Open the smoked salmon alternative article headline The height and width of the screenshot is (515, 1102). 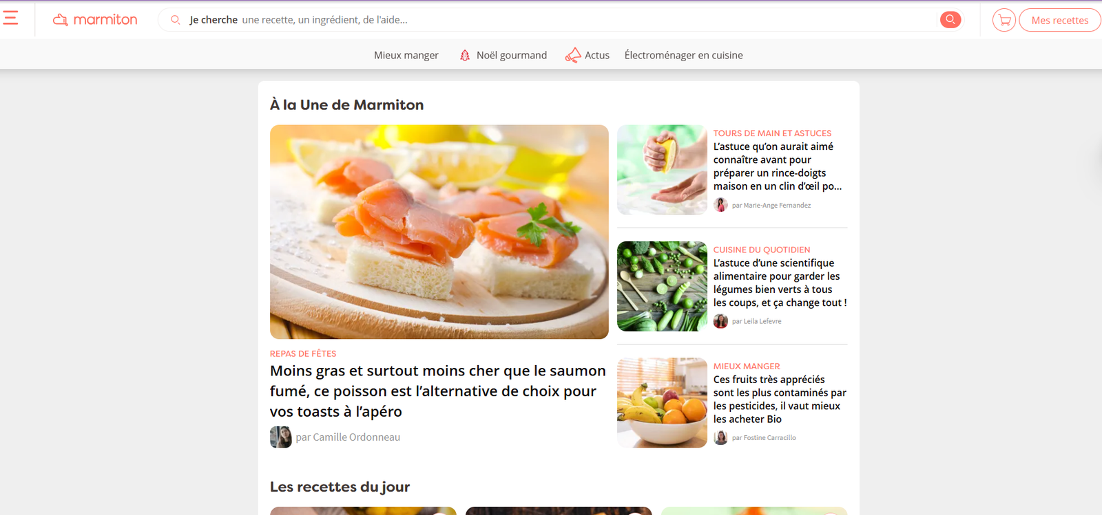(438, 391)
